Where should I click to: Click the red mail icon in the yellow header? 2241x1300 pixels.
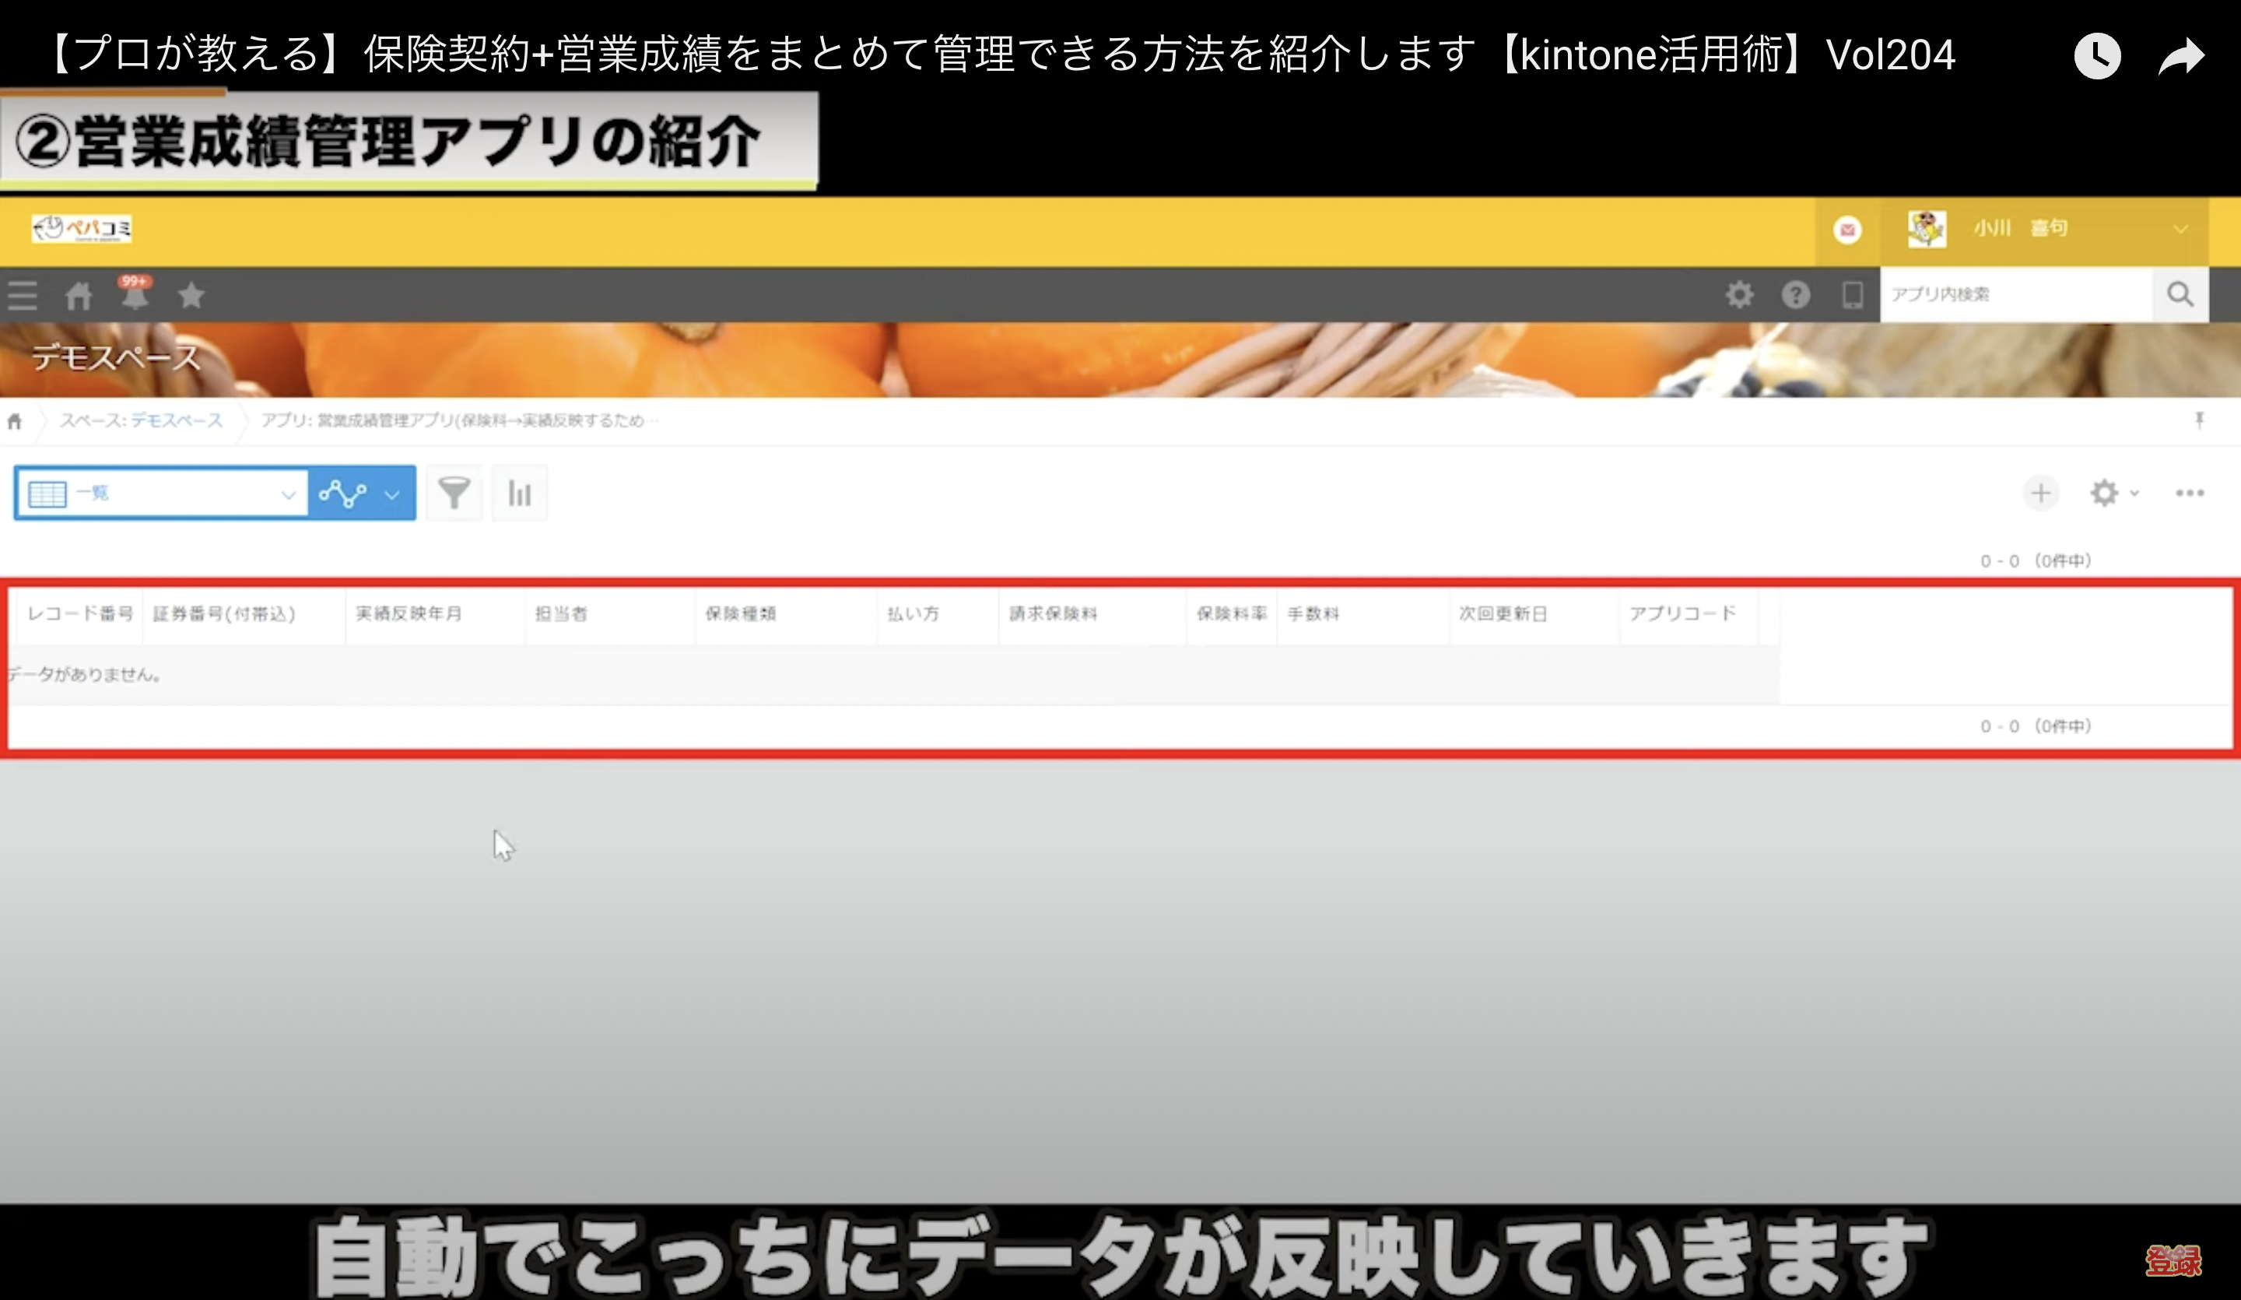[x=1847, y=230]
